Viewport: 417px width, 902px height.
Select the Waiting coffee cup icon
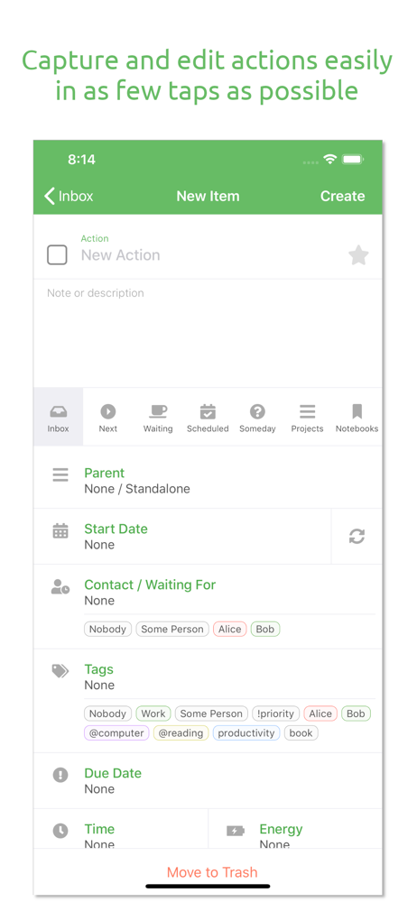point(158,411)
